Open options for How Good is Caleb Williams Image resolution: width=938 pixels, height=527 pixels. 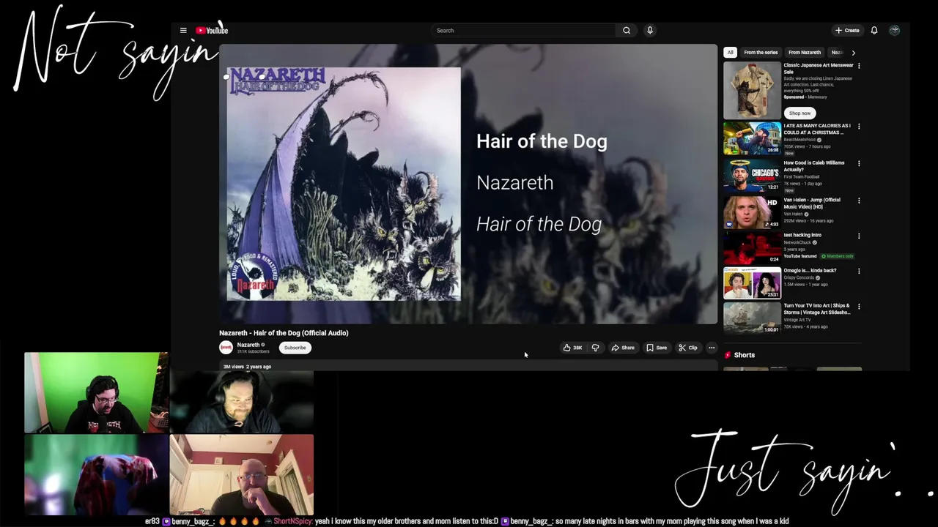(859, 163)
